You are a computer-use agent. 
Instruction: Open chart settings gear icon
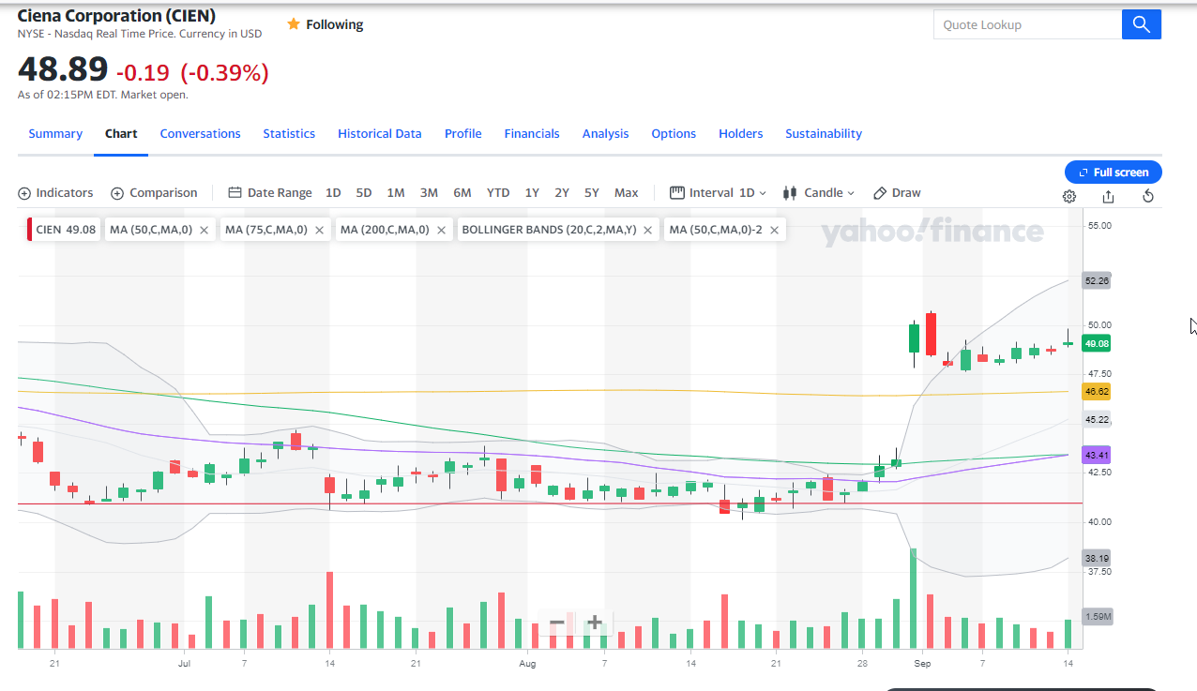click(1068, 196)
